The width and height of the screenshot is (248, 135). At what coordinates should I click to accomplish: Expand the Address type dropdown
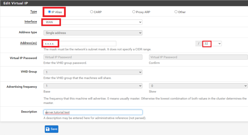tap(93, 33)
